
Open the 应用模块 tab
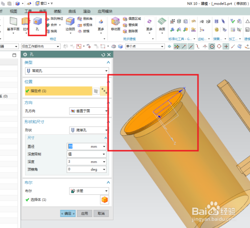coord(105,12)
